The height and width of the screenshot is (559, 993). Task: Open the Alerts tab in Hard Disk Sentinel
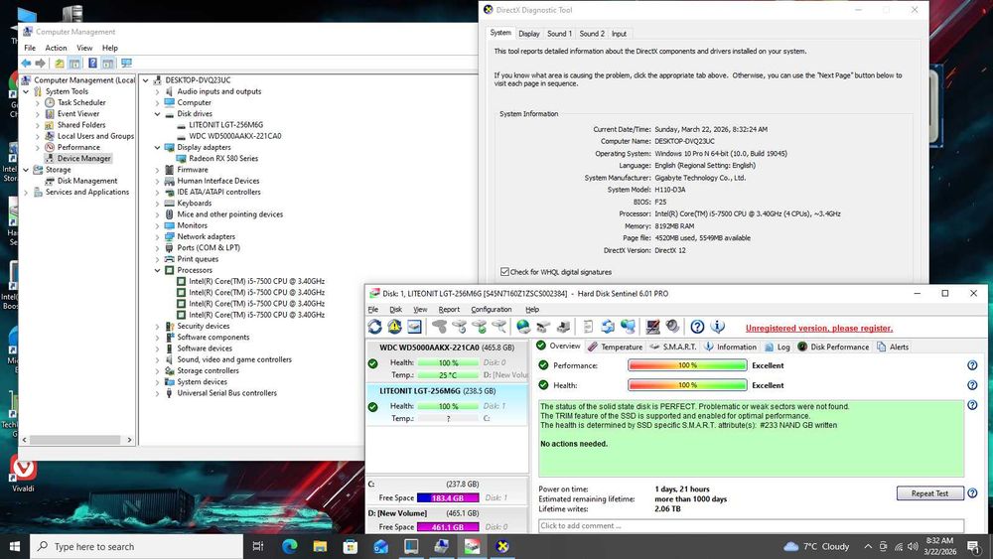pyautogui.click(x=893, y=347)
